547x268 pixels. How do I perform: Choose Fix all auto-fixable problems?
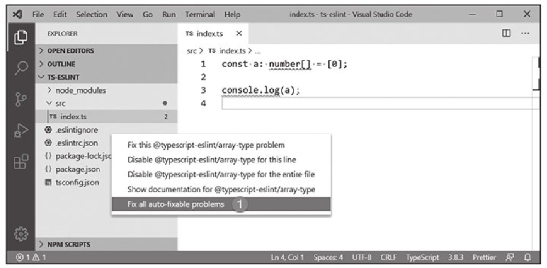point(221,204)
